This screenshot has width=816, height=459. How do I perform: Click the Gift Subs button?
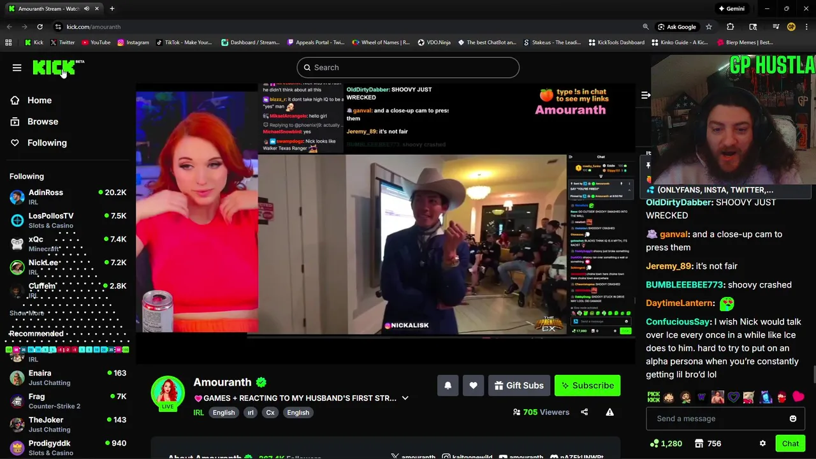click(519, 385)
